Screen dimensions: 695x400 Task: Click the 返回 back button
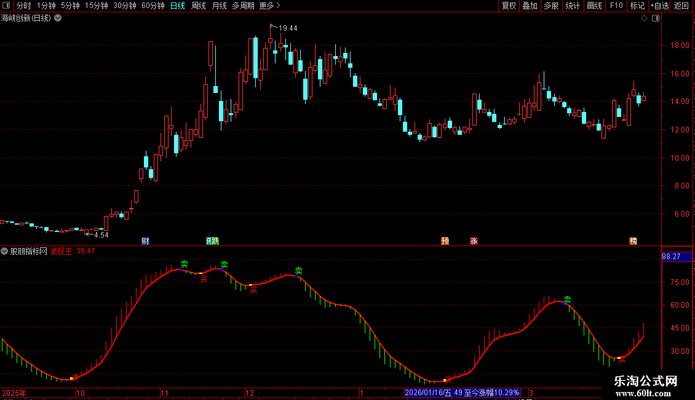click(x=681, y=6)
